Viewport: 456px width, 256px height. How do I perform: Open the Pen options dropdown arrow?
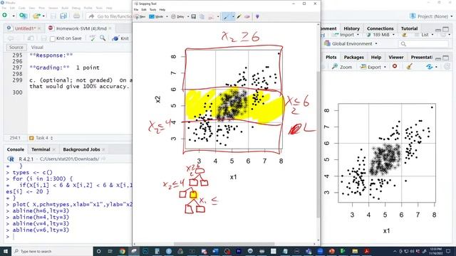[233, 16]
